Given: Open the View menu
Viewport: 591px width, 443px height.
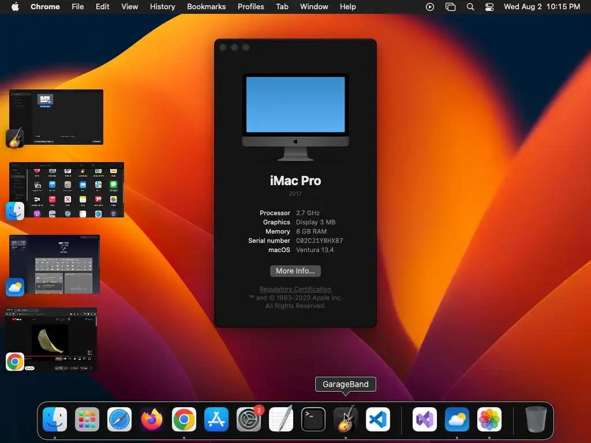Looking at the screenshot, I should [x=129, y=7].
